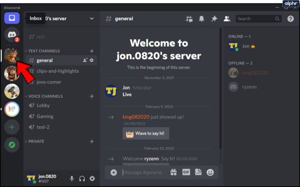Open the server name dropdown chevron
Screen dimensions: 300x187
(x=92, y=19)
